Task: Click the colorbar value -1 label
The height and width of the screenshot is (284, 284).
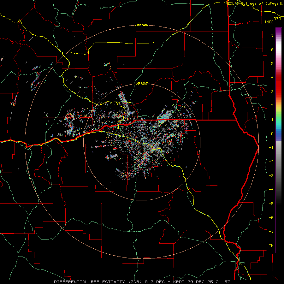Action: pyautogui.click(x=271, y=148)
